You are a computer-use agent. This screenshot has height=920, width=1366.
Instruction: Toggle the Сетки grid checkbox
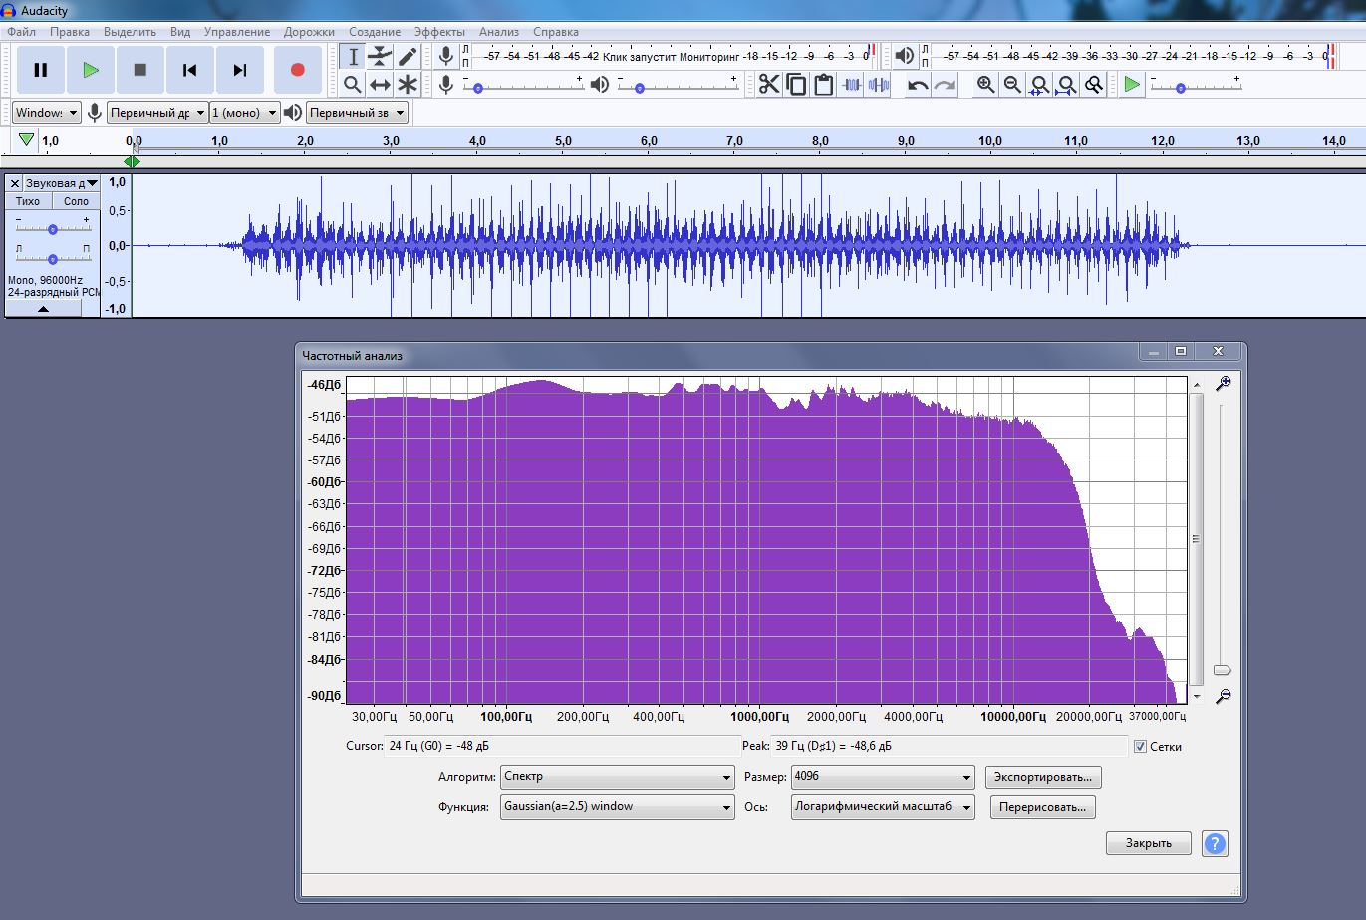point(1140,746)
